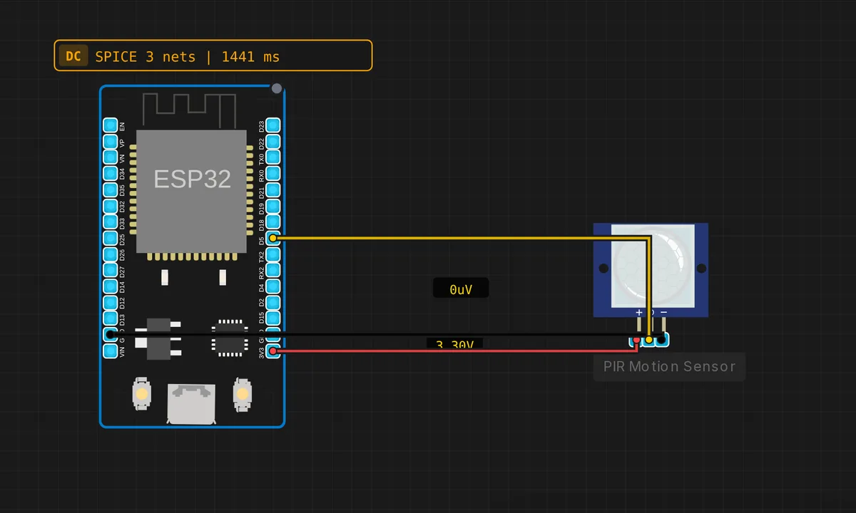The image size is (856, 513).
Task: Select the D26 pin on the ESP32
Action: tap(110, 254)
